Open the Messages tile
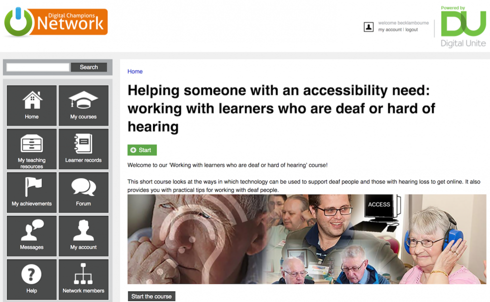 click(x=31, y=235)
